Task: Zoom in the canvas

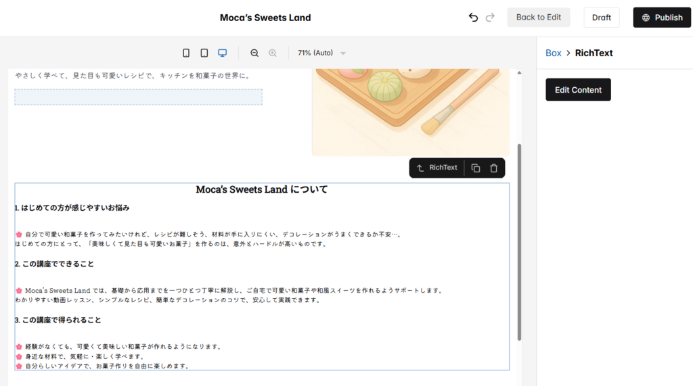Action: 273,53
